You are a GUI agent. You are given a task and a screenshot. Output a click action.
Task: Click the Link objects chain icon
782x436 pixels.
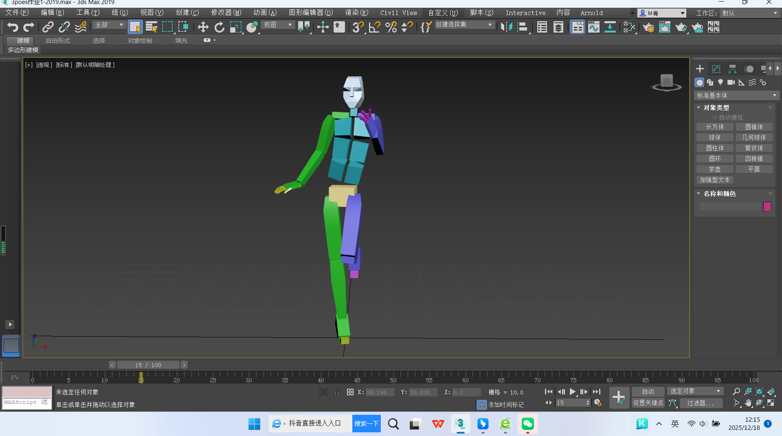coord(48,27)
